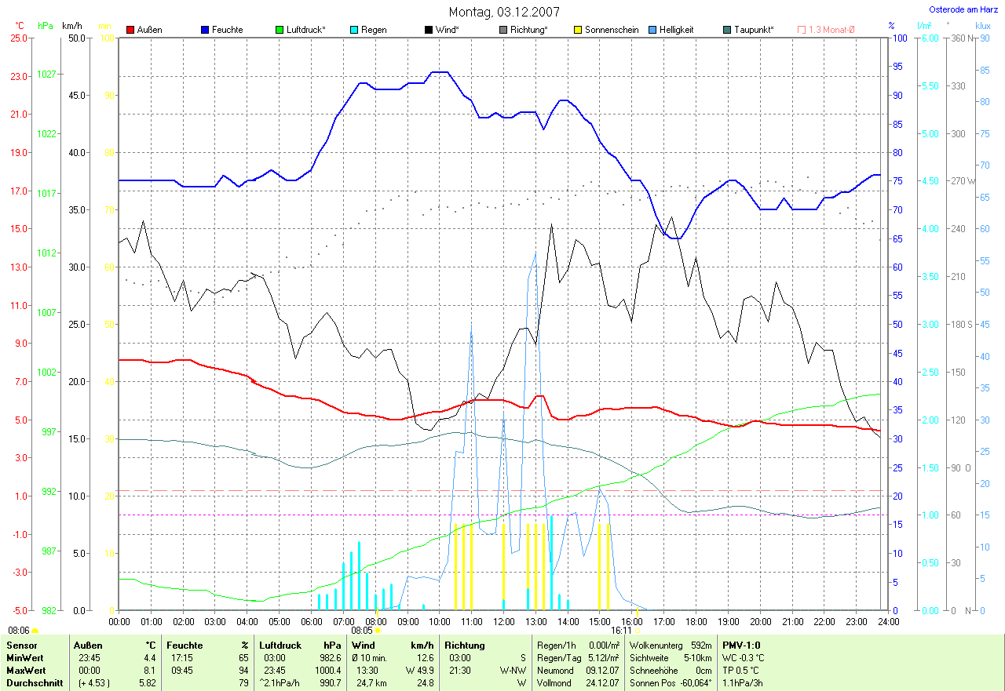1005x691 pixels.
Task: Click the gray Richtung legend square
Action: pos(503,30)
